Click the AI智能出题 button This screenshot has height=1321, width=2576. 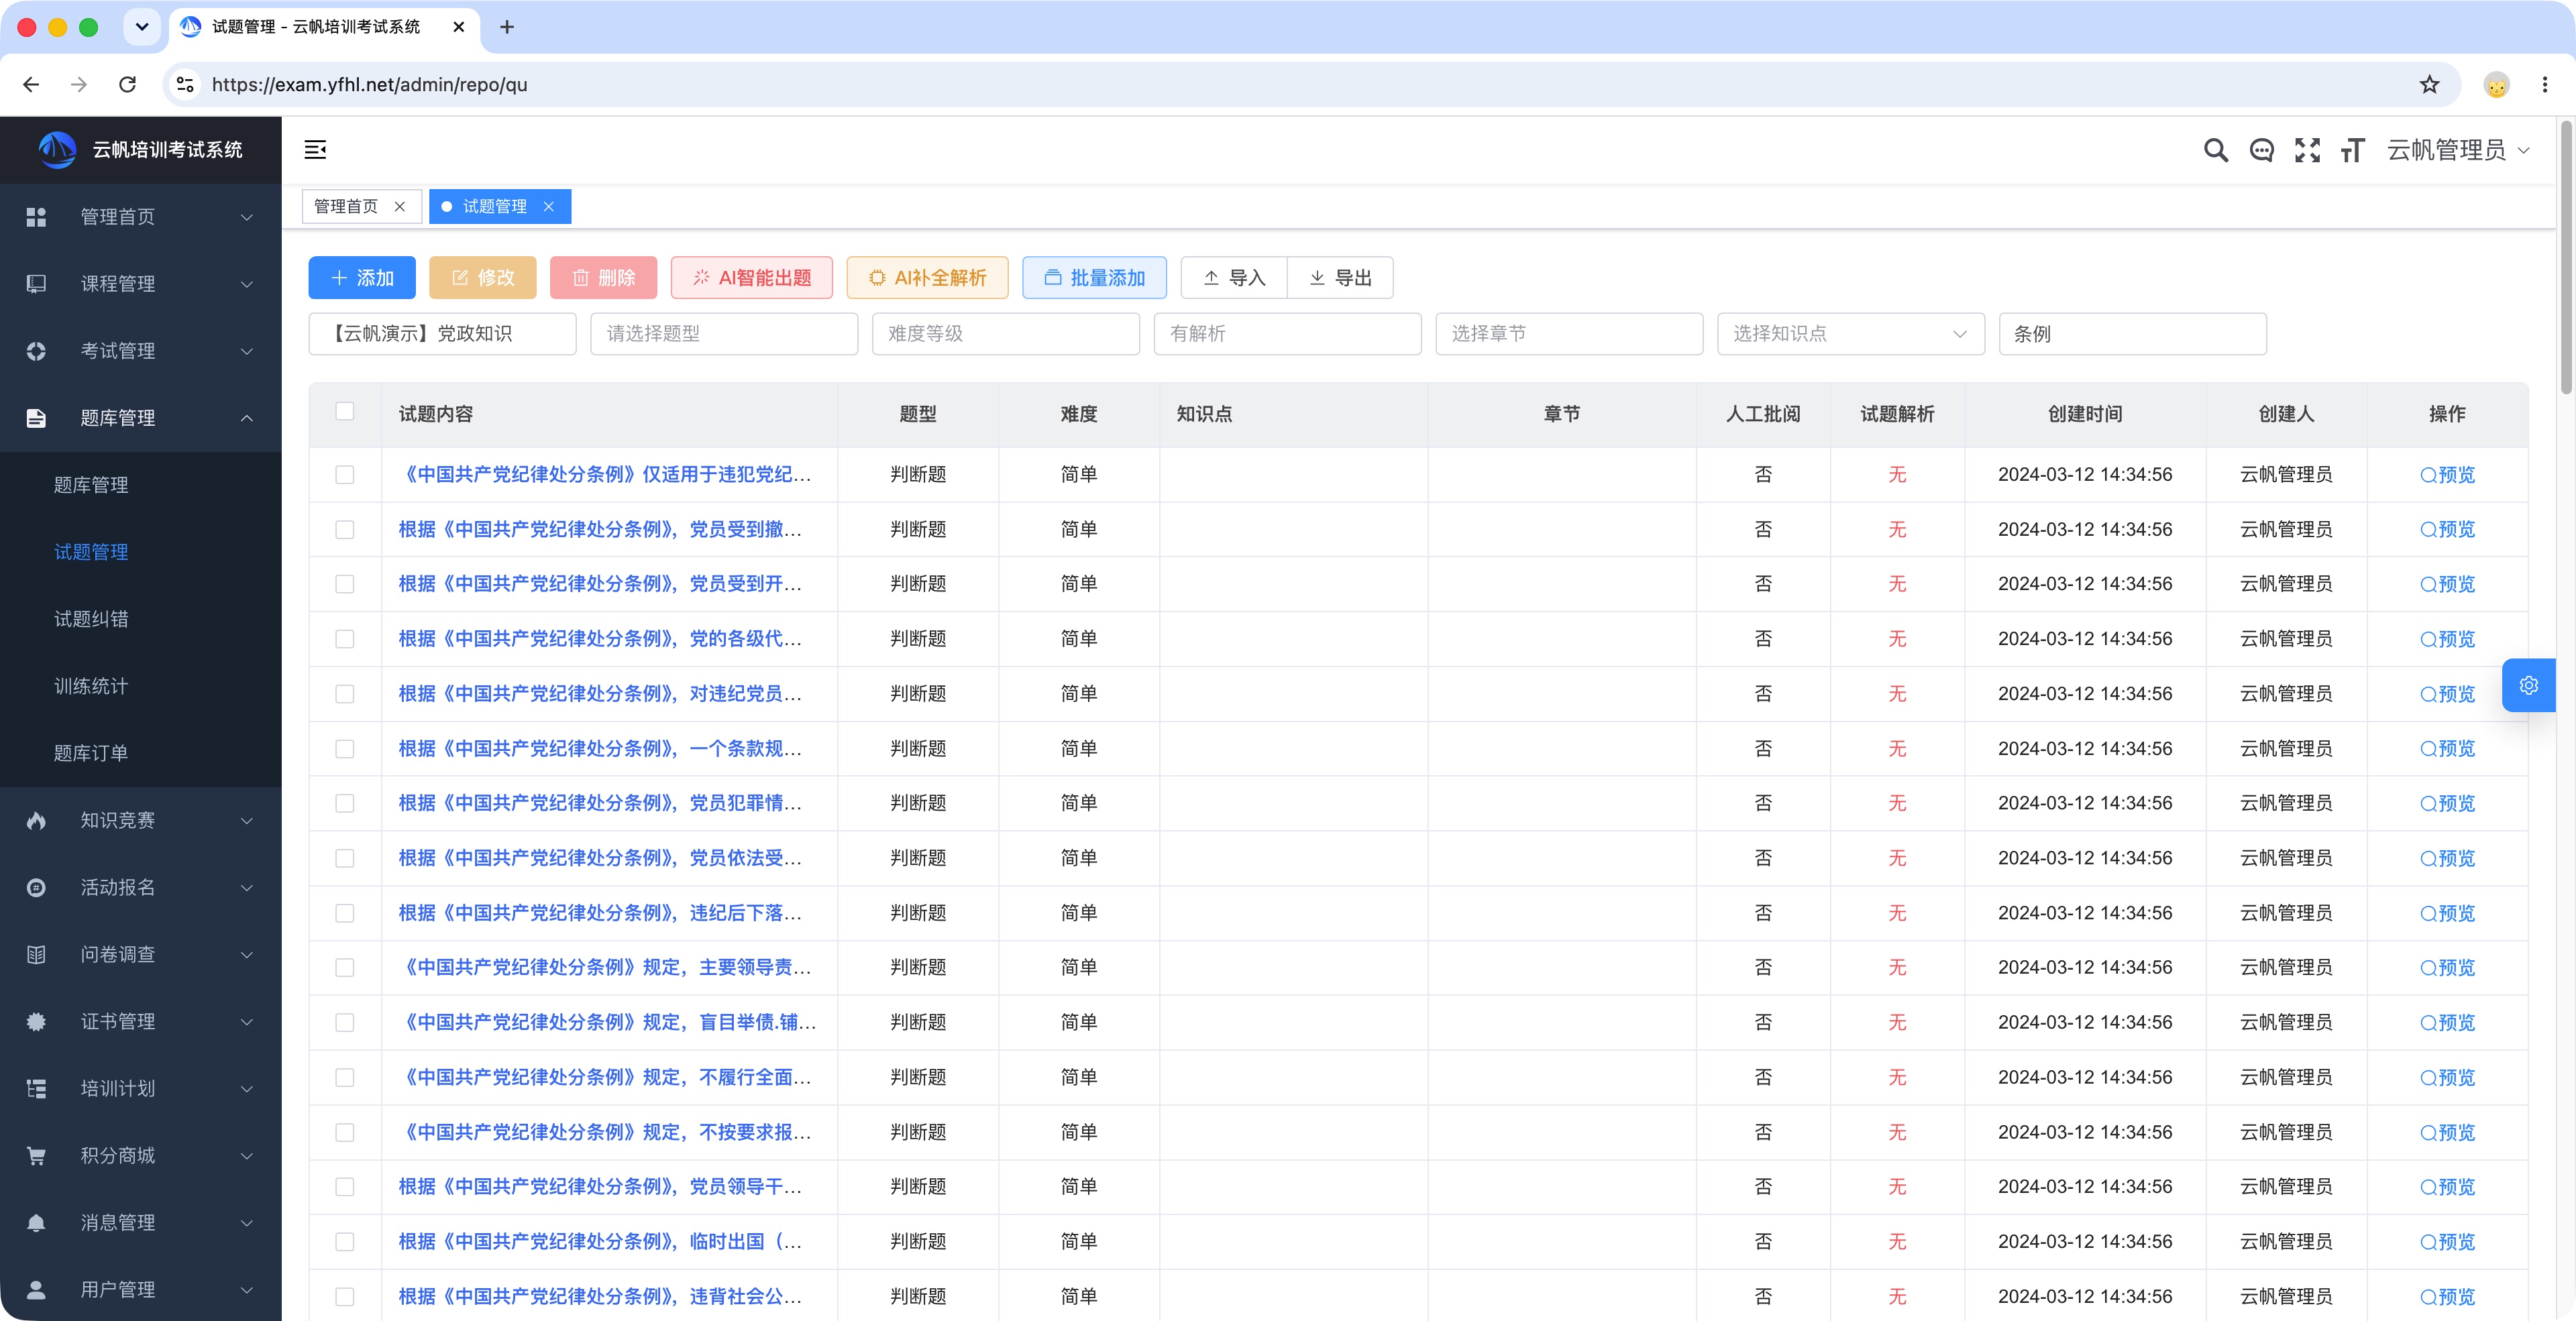[x=752, y=278]
